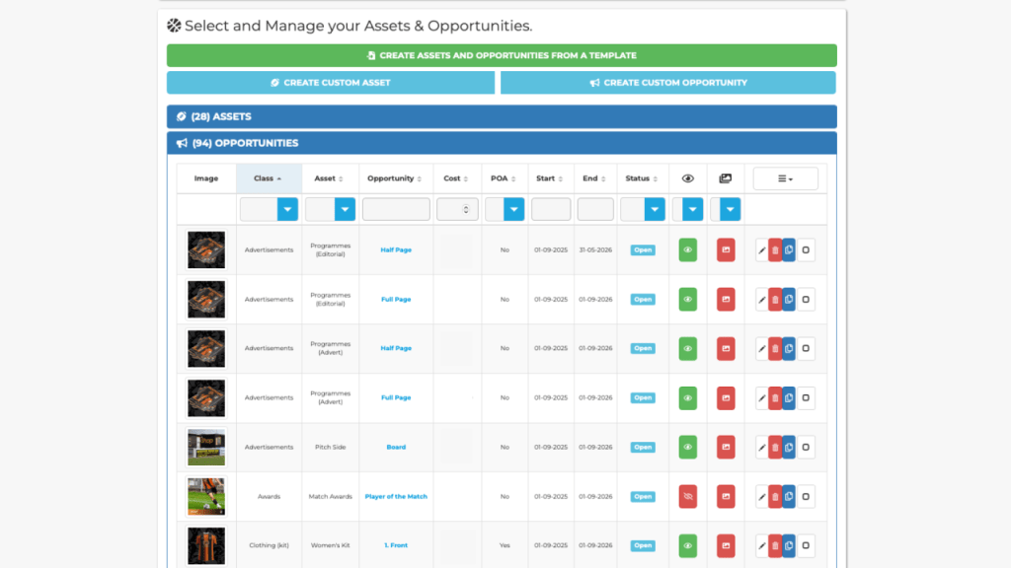Sort the table by the Opportunity column header
Screen dimensions: 1011x568
pyautogui.click(x=396, y=178)
